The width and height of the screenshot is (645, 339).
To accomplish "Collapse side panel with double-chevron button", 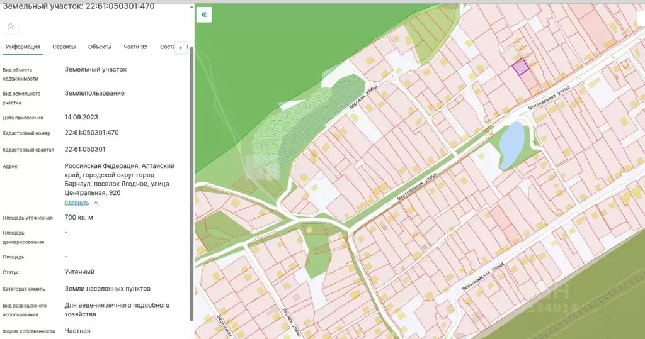I will [x=204, y=15].
